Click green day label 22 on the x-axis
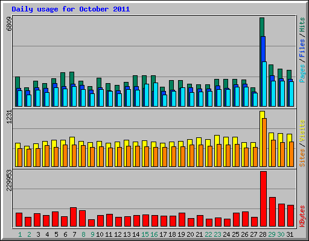This screenshot has width=309, height=241. [208, 234]
